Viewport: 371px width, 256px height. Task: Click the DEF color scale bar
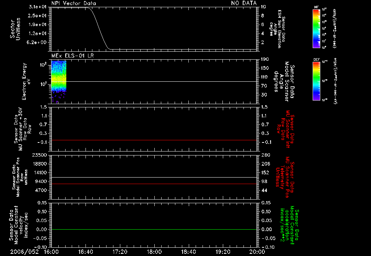pos(316,81)
